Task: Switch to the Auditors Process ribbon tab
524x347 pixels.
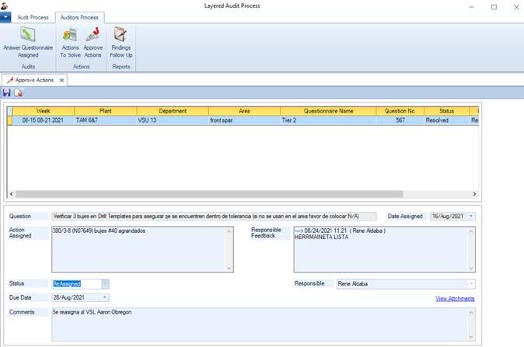Action: point(79,17)
